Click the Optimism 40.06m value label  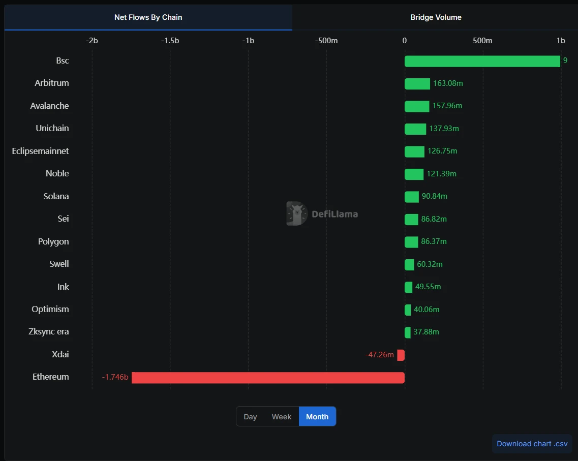[x=427, y=310]
